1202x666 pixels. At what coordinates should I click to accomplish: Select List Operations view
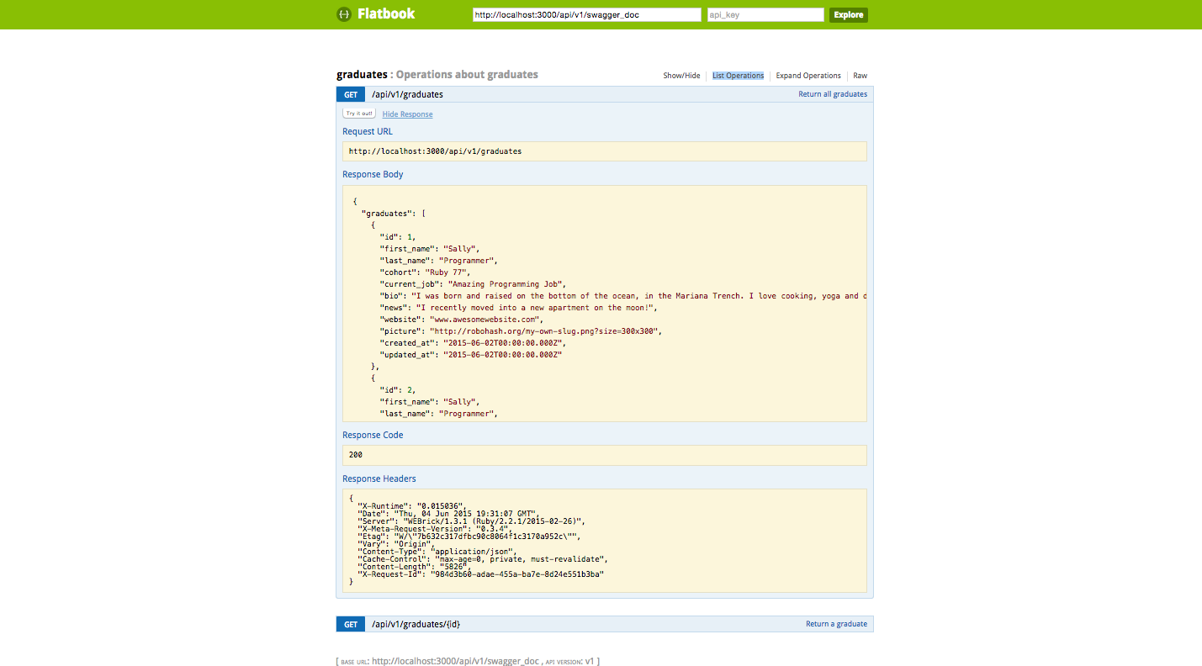[x=738, y=75]
